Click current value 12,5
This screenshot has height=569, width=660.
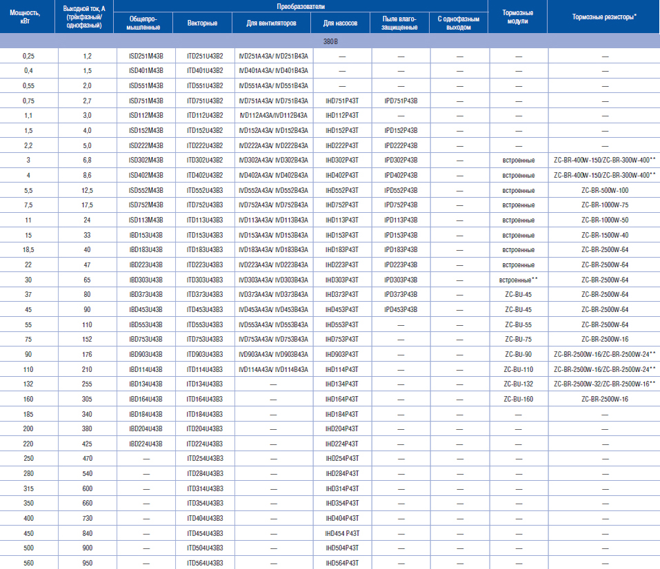(87, 191)
